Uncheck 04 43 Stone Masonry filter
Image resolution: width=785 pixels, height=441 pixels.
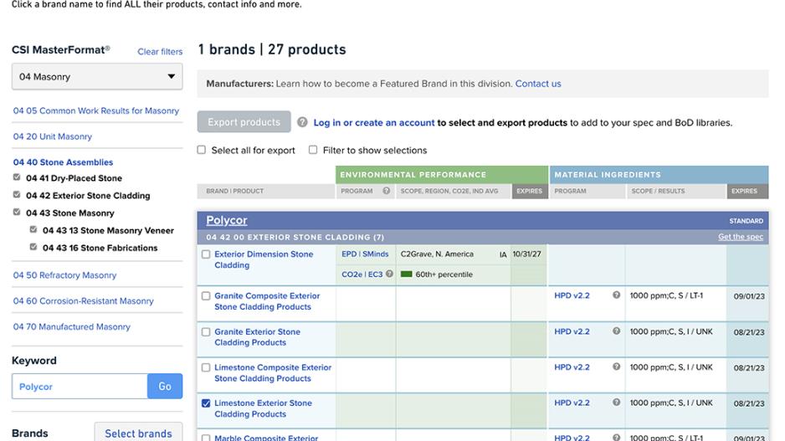click(17, 213)
